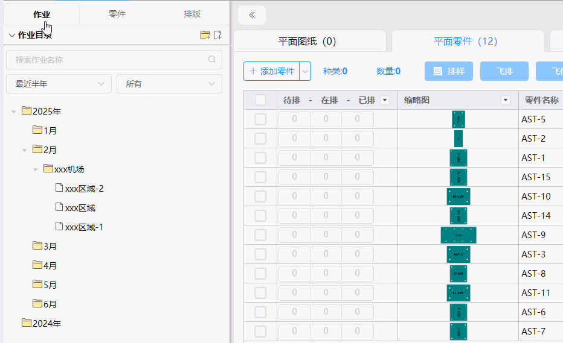Toggle the select-all checkbox in table header
This screenshot has height=343, width=563.
[x=260, y=100]
